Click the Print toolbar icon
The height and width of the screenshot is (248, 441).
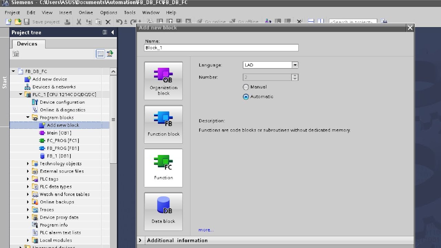[68, 22]
